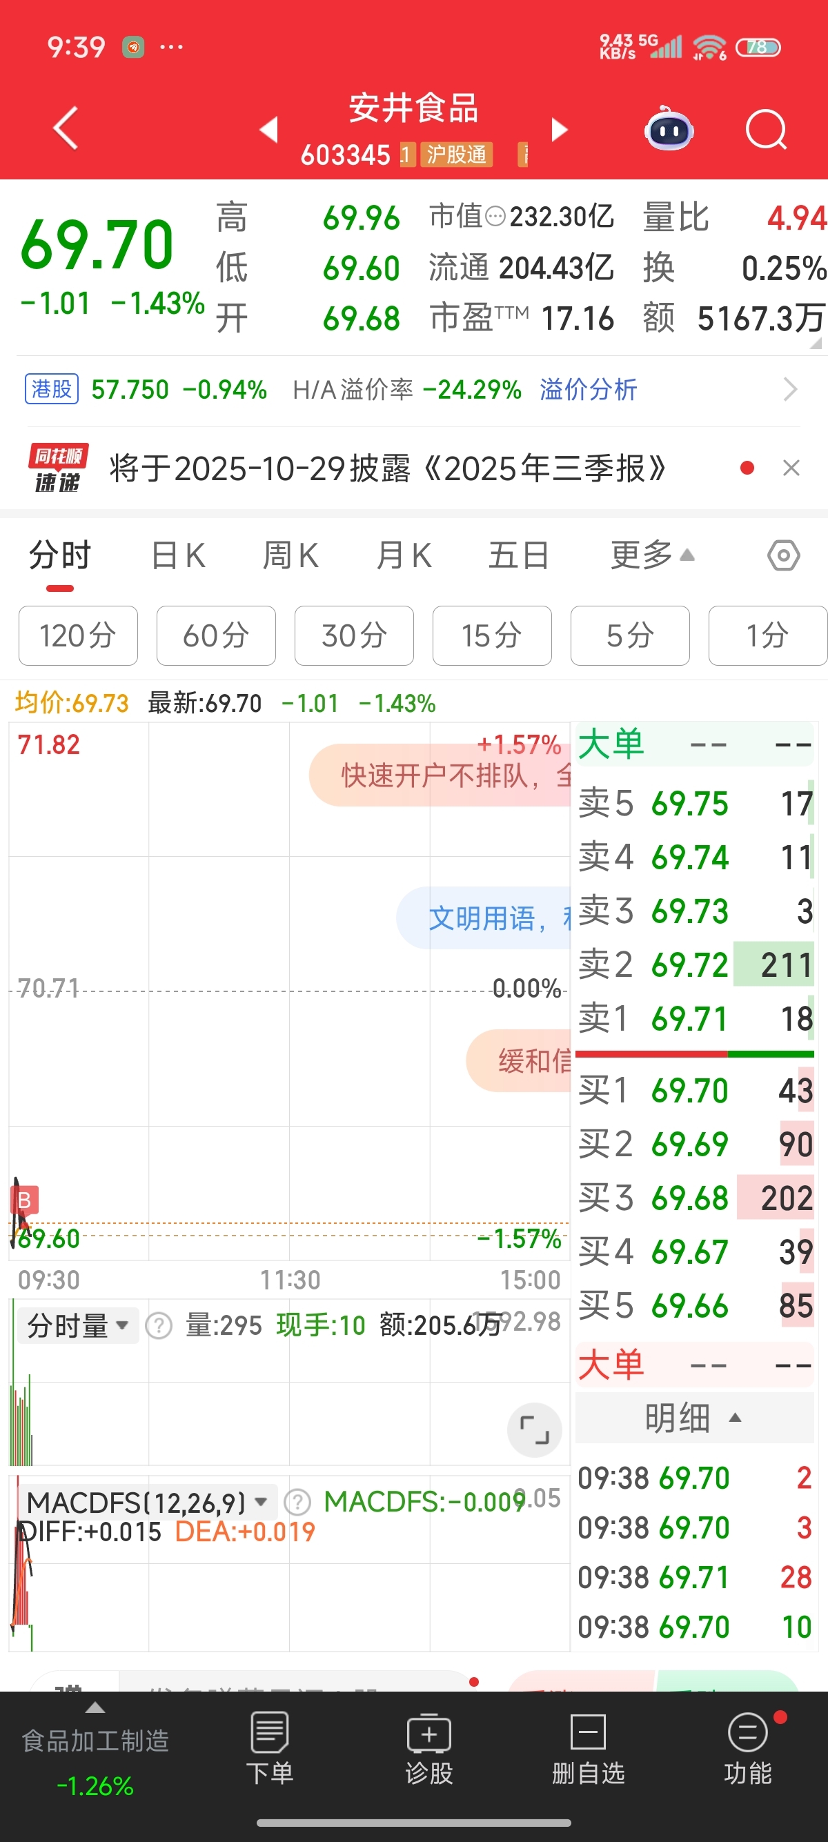
Task: Switch to previous stock with left triangle
Action: pyautogui.click(x=268, y=130)
